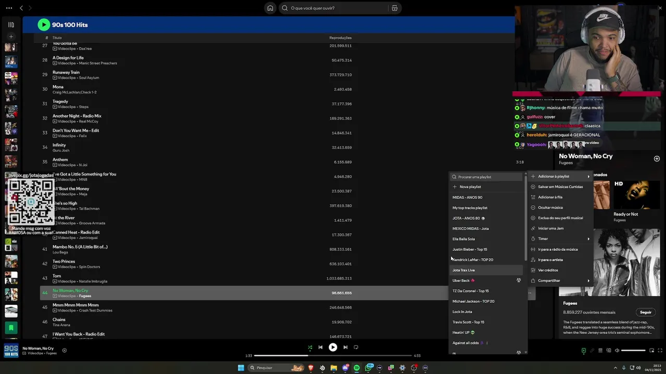This screenshot has width=666, height=374.
Task: Play the 90s 100 Hits playlist
Action: (x=44, y=24)
